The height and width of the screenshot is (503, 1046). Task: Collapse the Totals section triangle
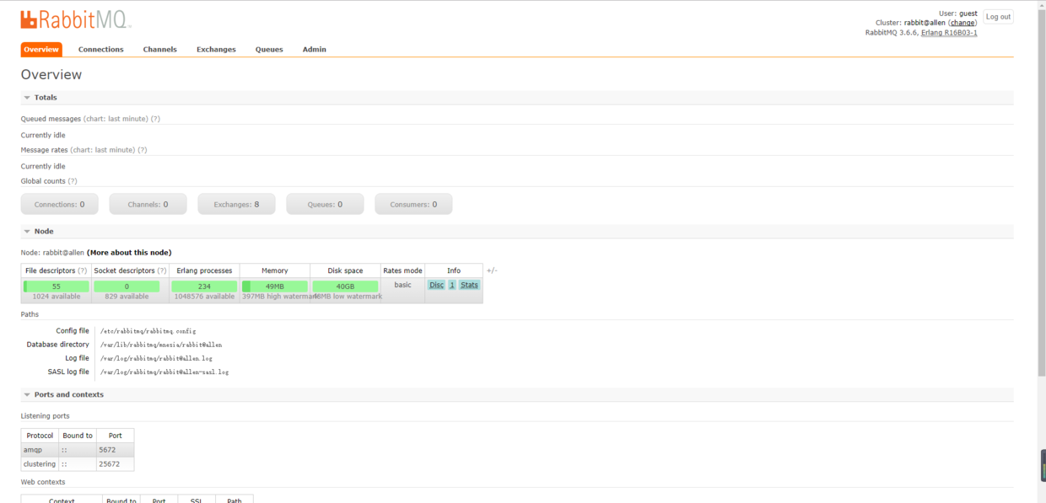(x=27, y=98)
